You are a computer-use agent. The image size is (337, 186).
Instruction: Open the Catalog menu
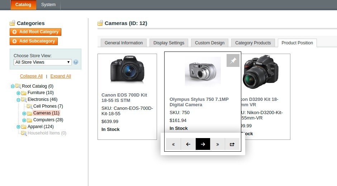tap(23, 5)
